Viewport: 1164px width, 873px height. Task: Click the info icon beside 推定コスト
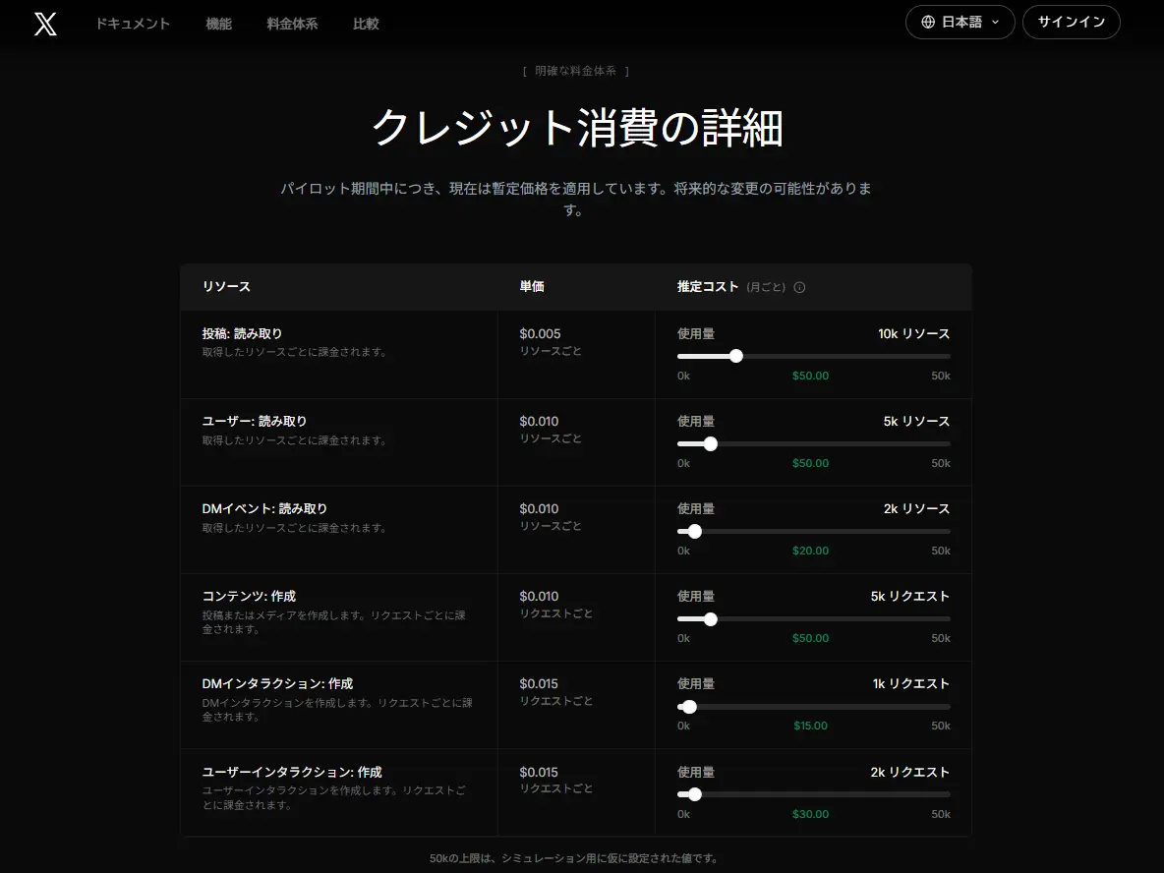click(x=799, y=288)
